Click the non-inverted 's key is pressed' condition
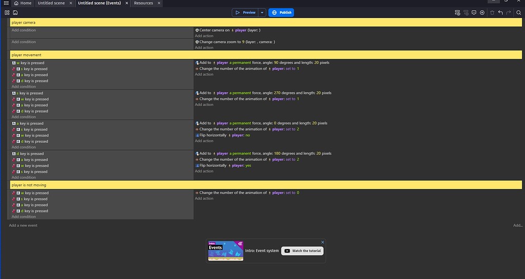525x279 pixels. [x=28, y=93]
